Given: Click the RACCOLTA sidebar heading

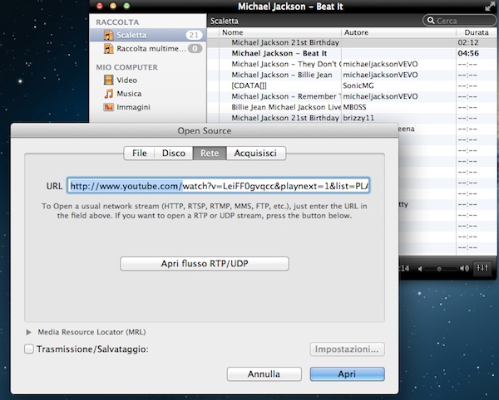Looking at the screenshot, I should [x=117, y=22].
